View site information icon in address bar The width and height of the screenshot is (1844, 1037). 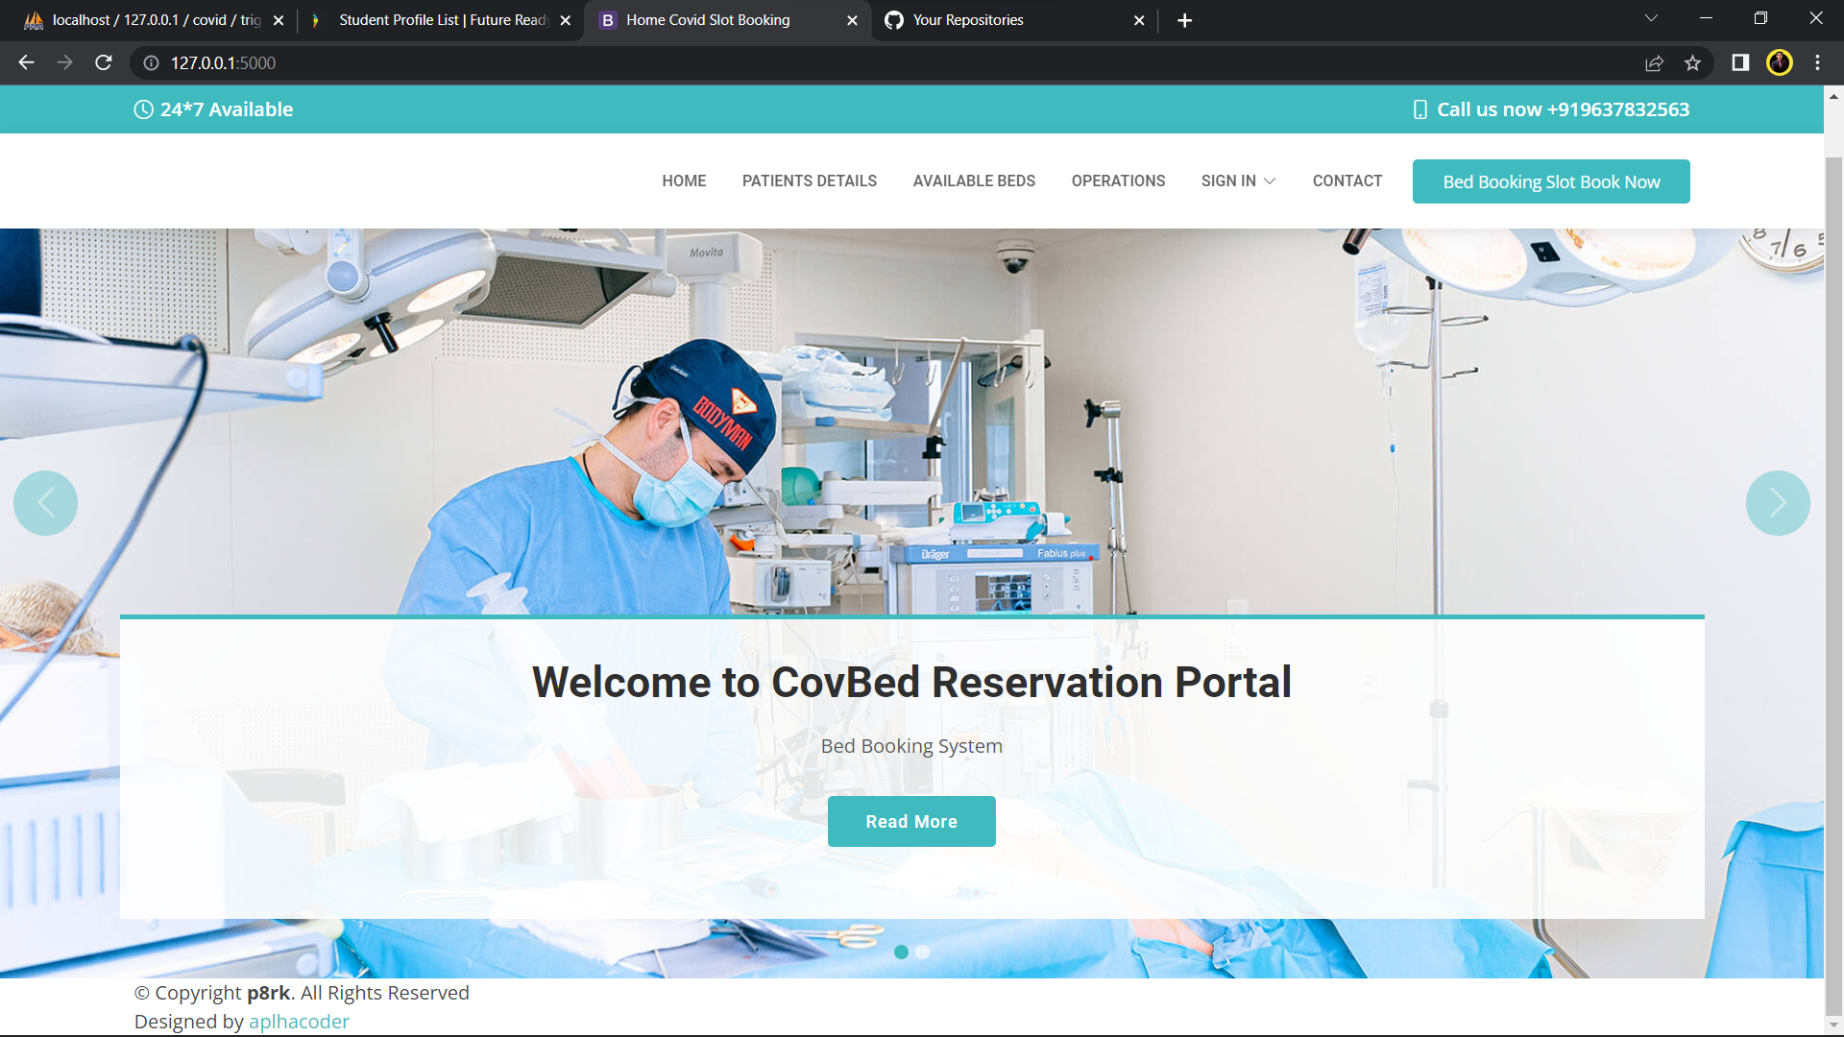151,62
